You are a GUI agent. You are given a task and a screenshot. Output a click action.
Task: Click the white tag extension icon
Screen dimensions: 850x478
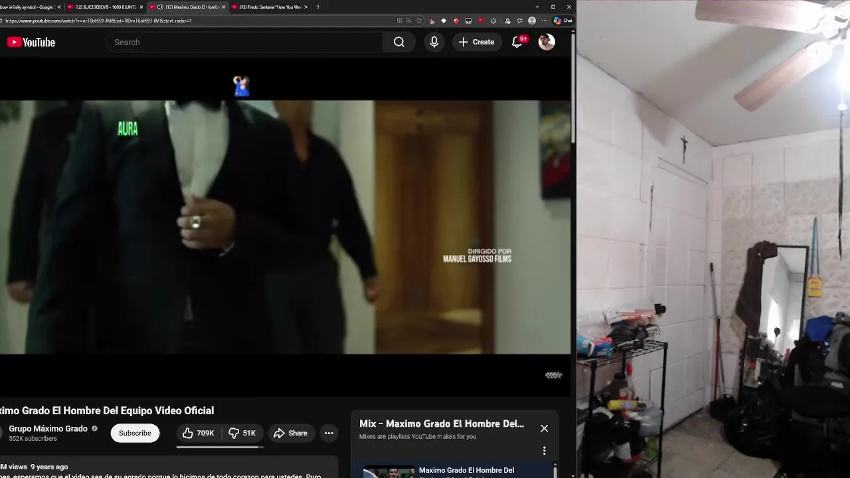(x=444, y=21)
